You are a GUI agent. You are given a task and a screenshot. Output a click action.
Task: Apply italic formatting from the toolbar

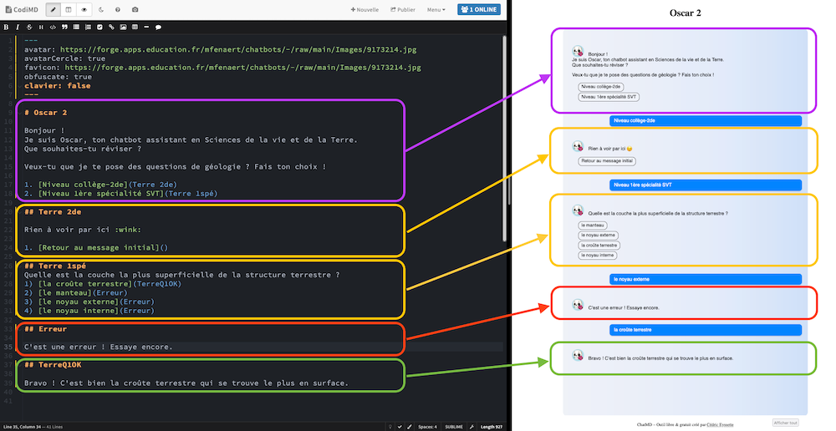(18, 27)
